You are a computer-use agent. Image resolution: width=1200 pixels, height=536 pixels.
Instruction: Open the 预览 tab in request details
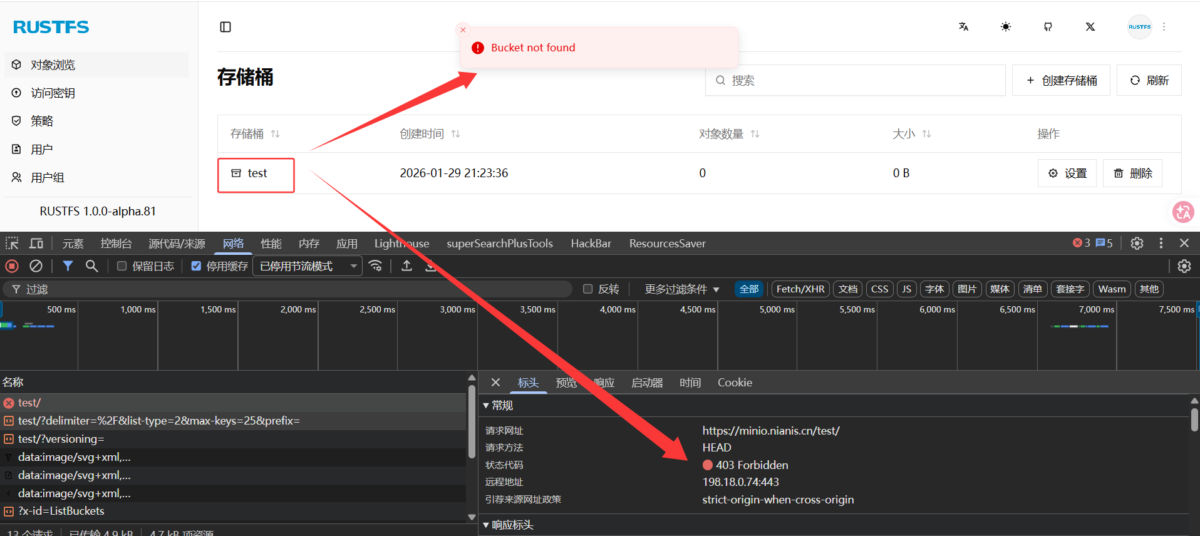pos(566,382)
